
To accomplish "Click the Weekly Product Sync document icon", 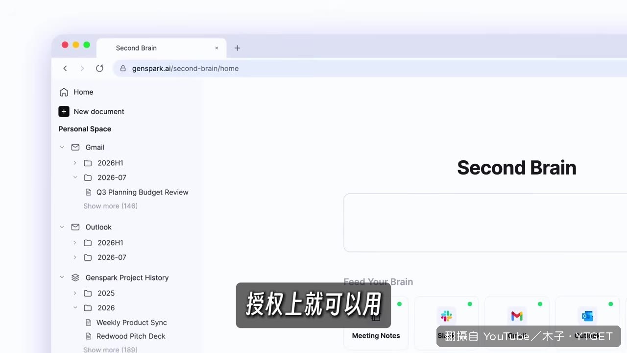I will 88,323.
